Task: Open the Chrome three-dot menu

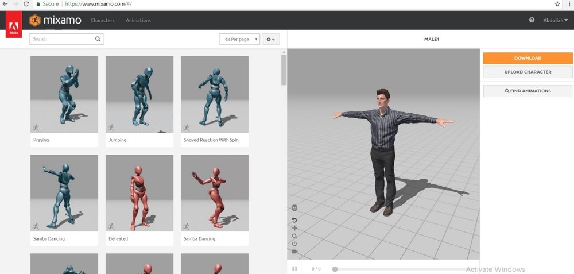Action: coord(571,4)
